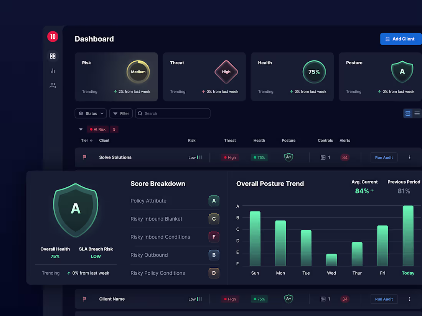Click High threat badge in Solve Solutions row
This screenshot has width=422, height=316.
(x=230, y=157)
